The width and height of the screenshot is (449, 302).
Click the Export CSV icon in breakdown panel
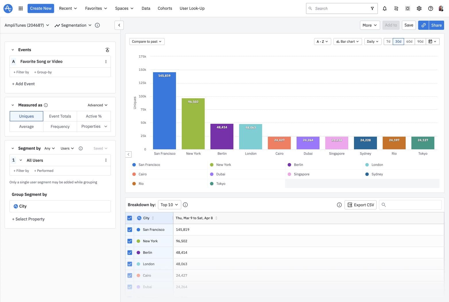[x=350, y=205]
